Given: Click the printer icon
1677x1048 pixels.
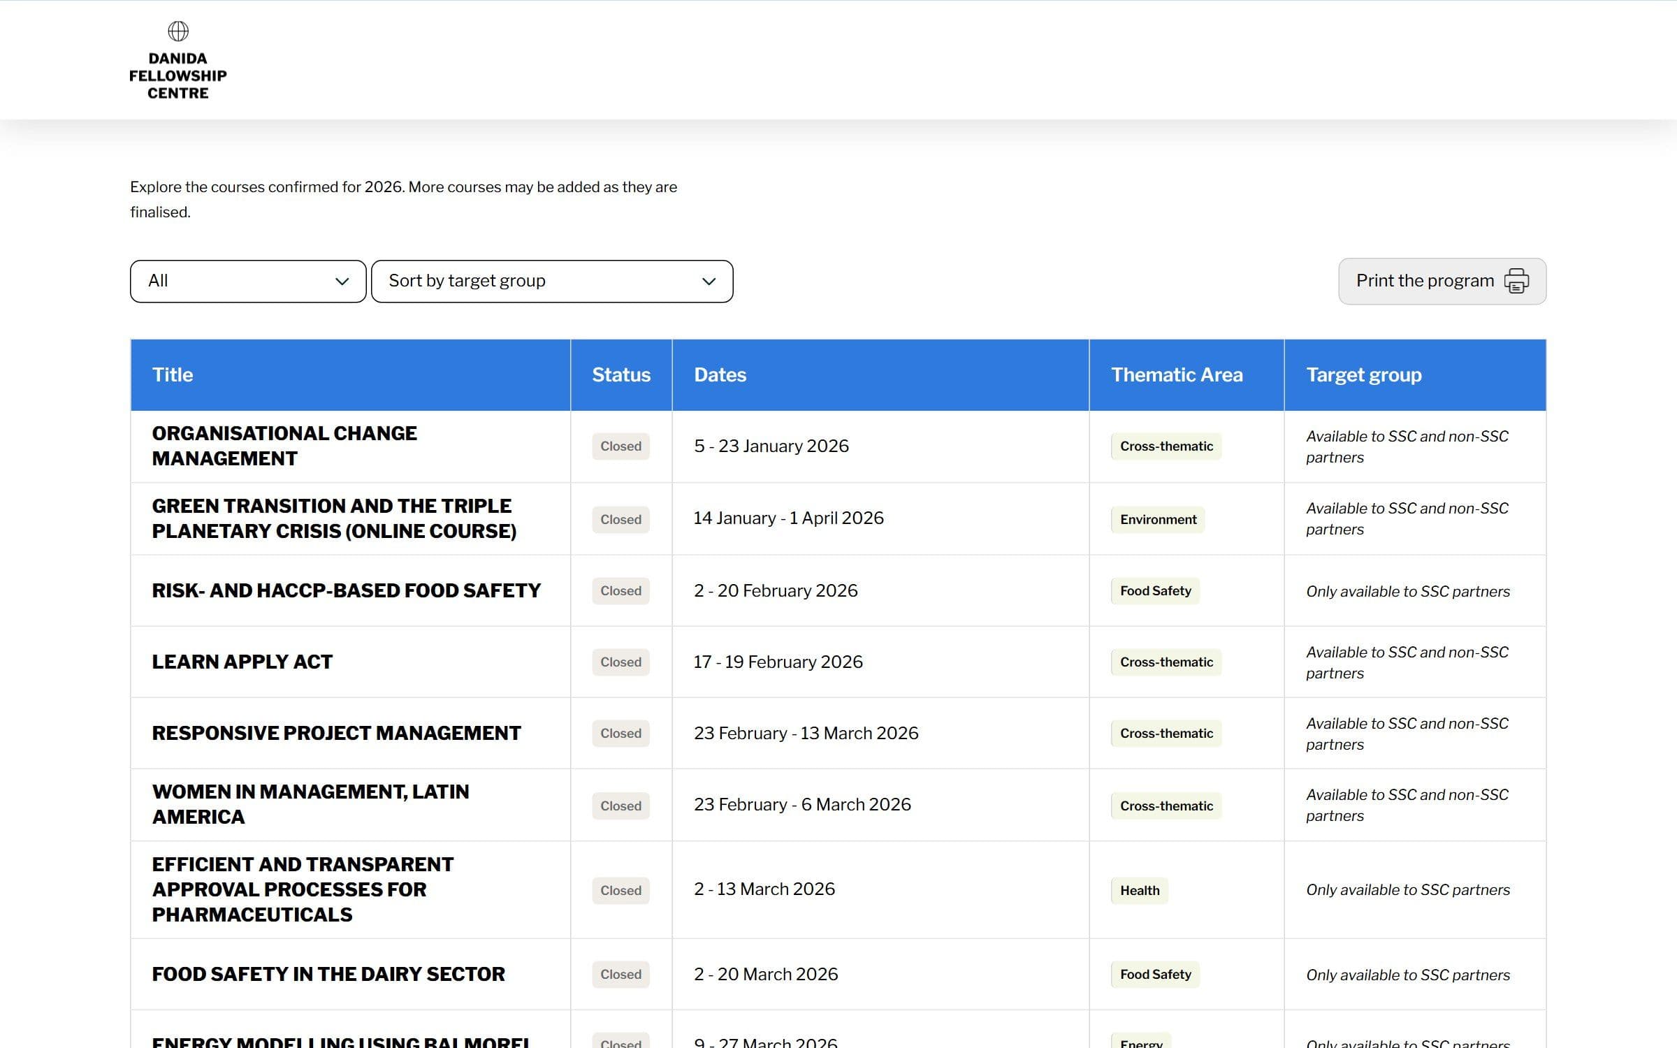Looking at the screenshot, I should point(1516,281).
